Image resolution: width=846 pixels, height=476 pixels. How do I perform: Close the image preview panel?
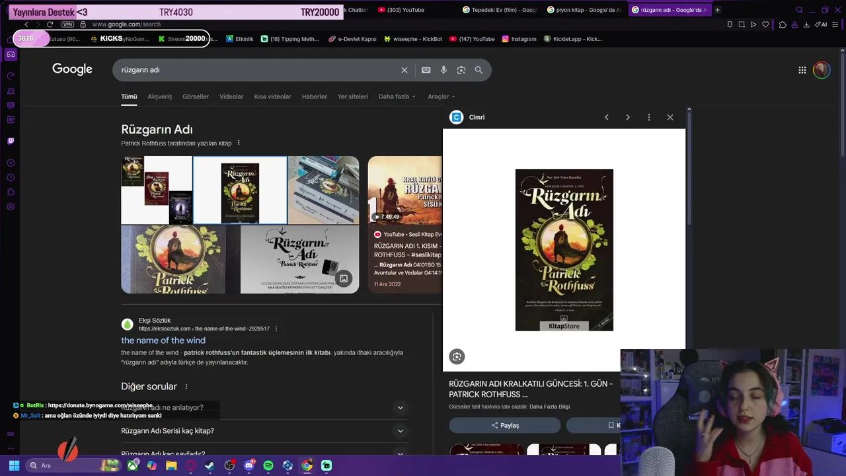tap(670, 117)
